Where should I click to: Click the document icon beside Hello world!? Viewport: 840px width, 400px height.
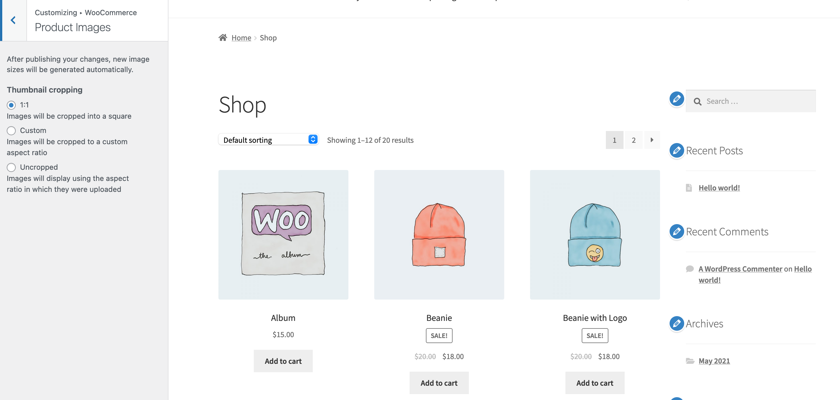(x=689, y=187)
